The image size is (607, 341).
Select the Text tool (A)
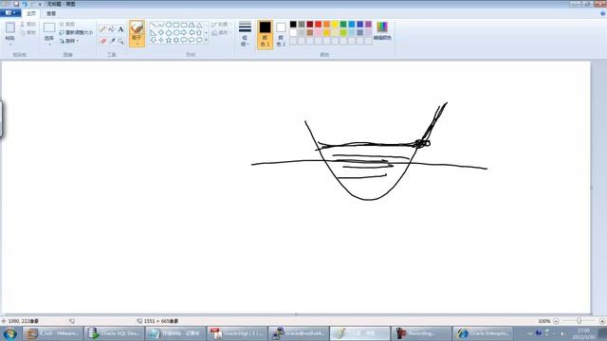[x=120, y=29]
